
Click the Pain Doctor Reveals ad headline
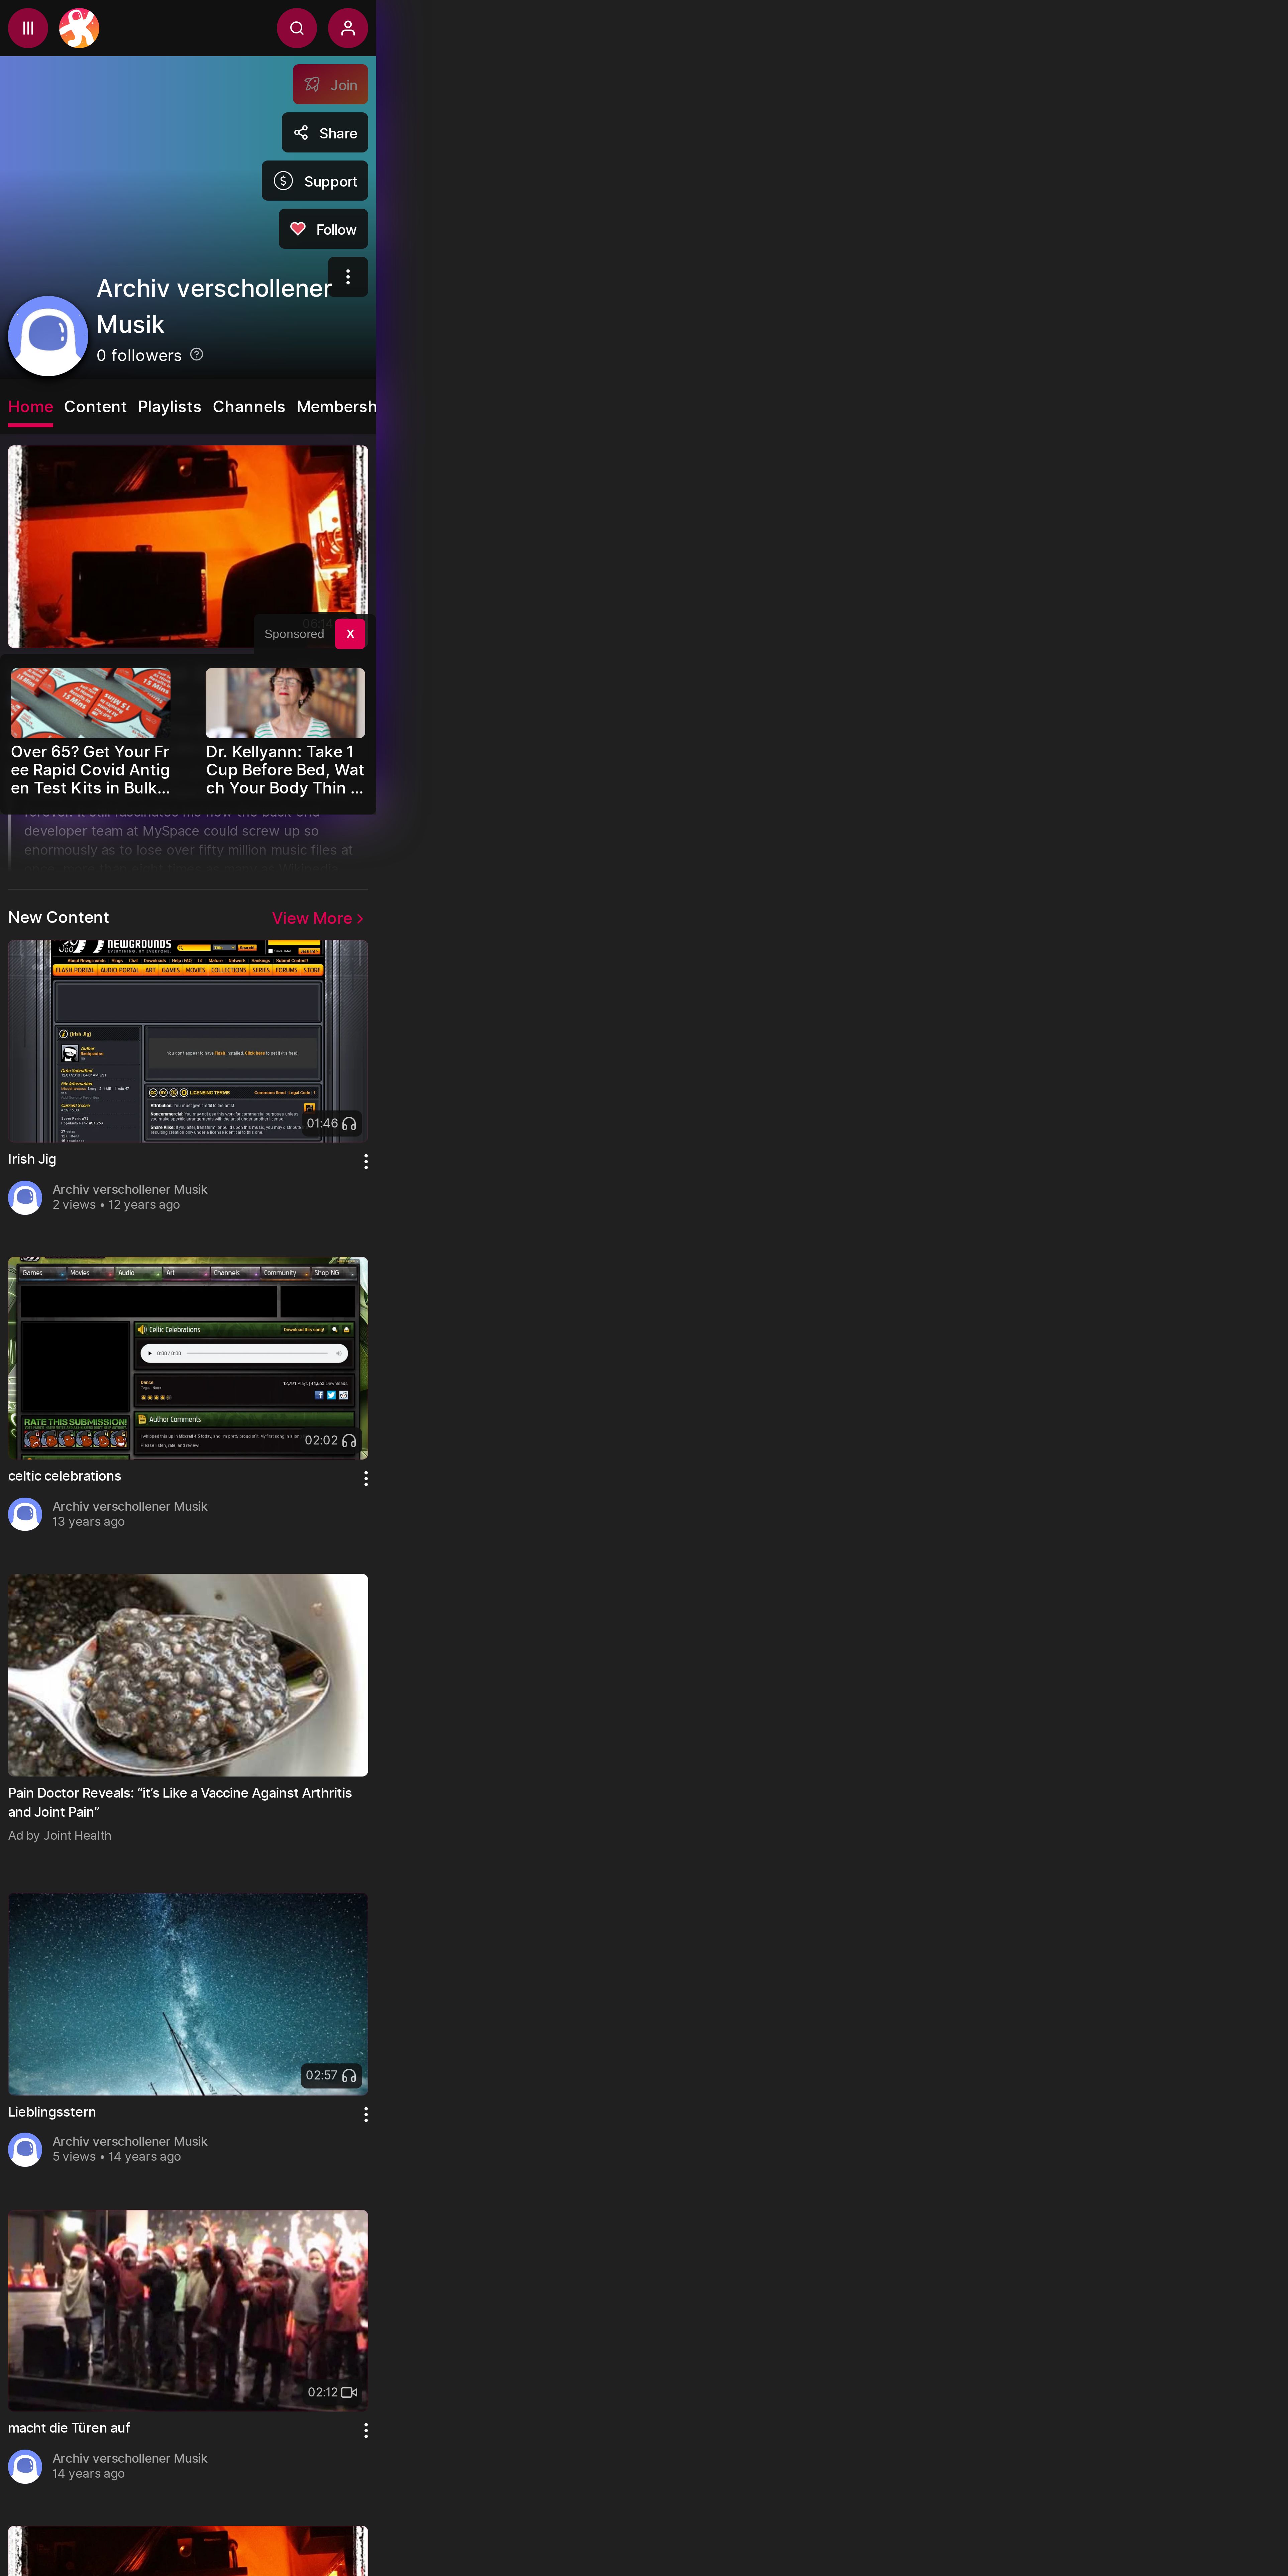click(x=180, y=1802)
